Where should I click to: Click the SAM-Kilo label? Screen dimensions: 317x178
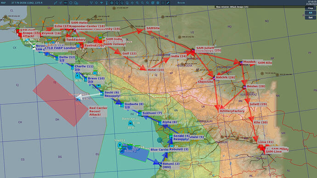pyautogui.click(x=265, y=63)
